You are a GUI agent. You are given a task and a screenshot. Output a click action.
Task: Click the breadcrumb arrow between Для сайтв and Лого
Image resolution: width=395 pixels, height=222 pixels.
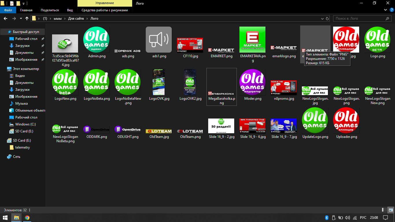tap(87, 18)
